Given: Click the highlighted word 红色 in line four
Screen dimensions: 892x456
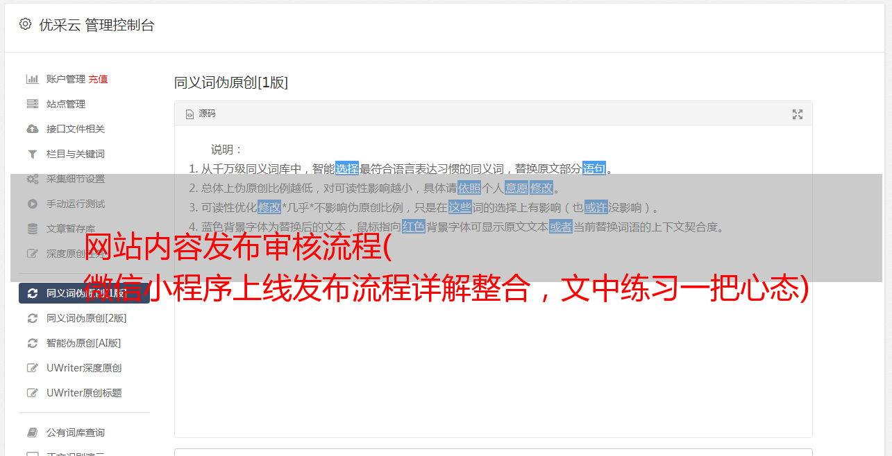Looking at the screenshot, I should click(x=413, y=227).
